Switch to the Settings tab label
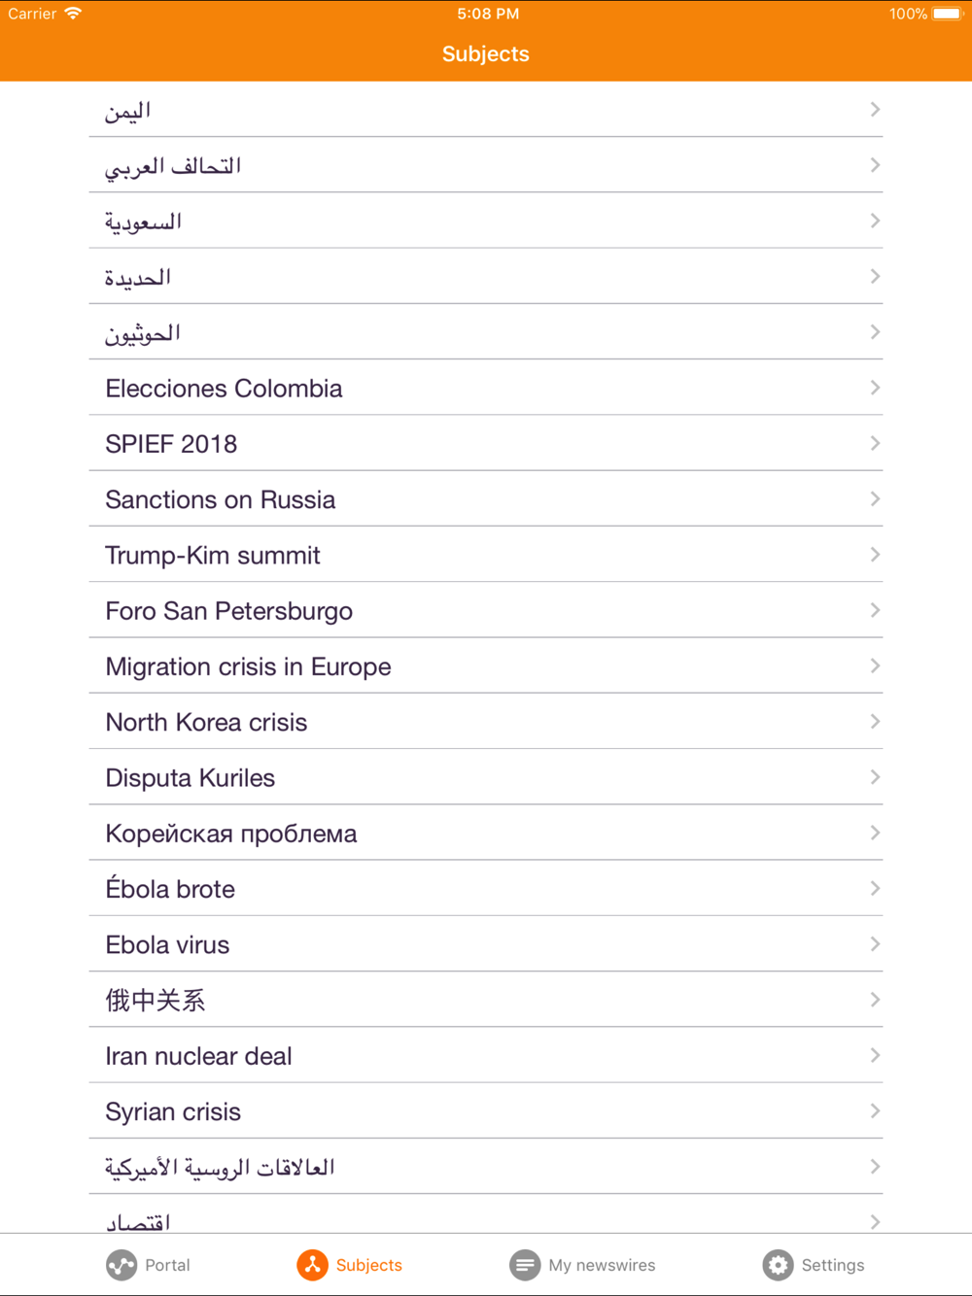Viewport: 972px width, 1296px height. tap(833, 1265)
